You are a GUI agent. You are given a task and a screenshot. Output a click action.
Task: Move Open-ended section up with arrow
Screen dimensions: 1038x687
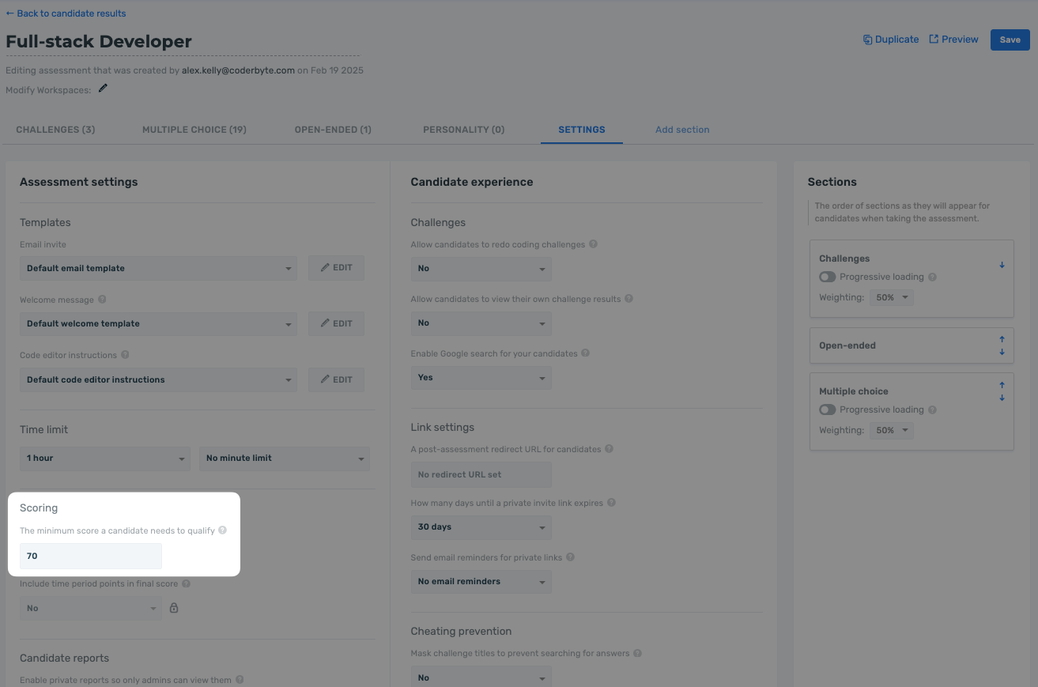click(1002, 340)
